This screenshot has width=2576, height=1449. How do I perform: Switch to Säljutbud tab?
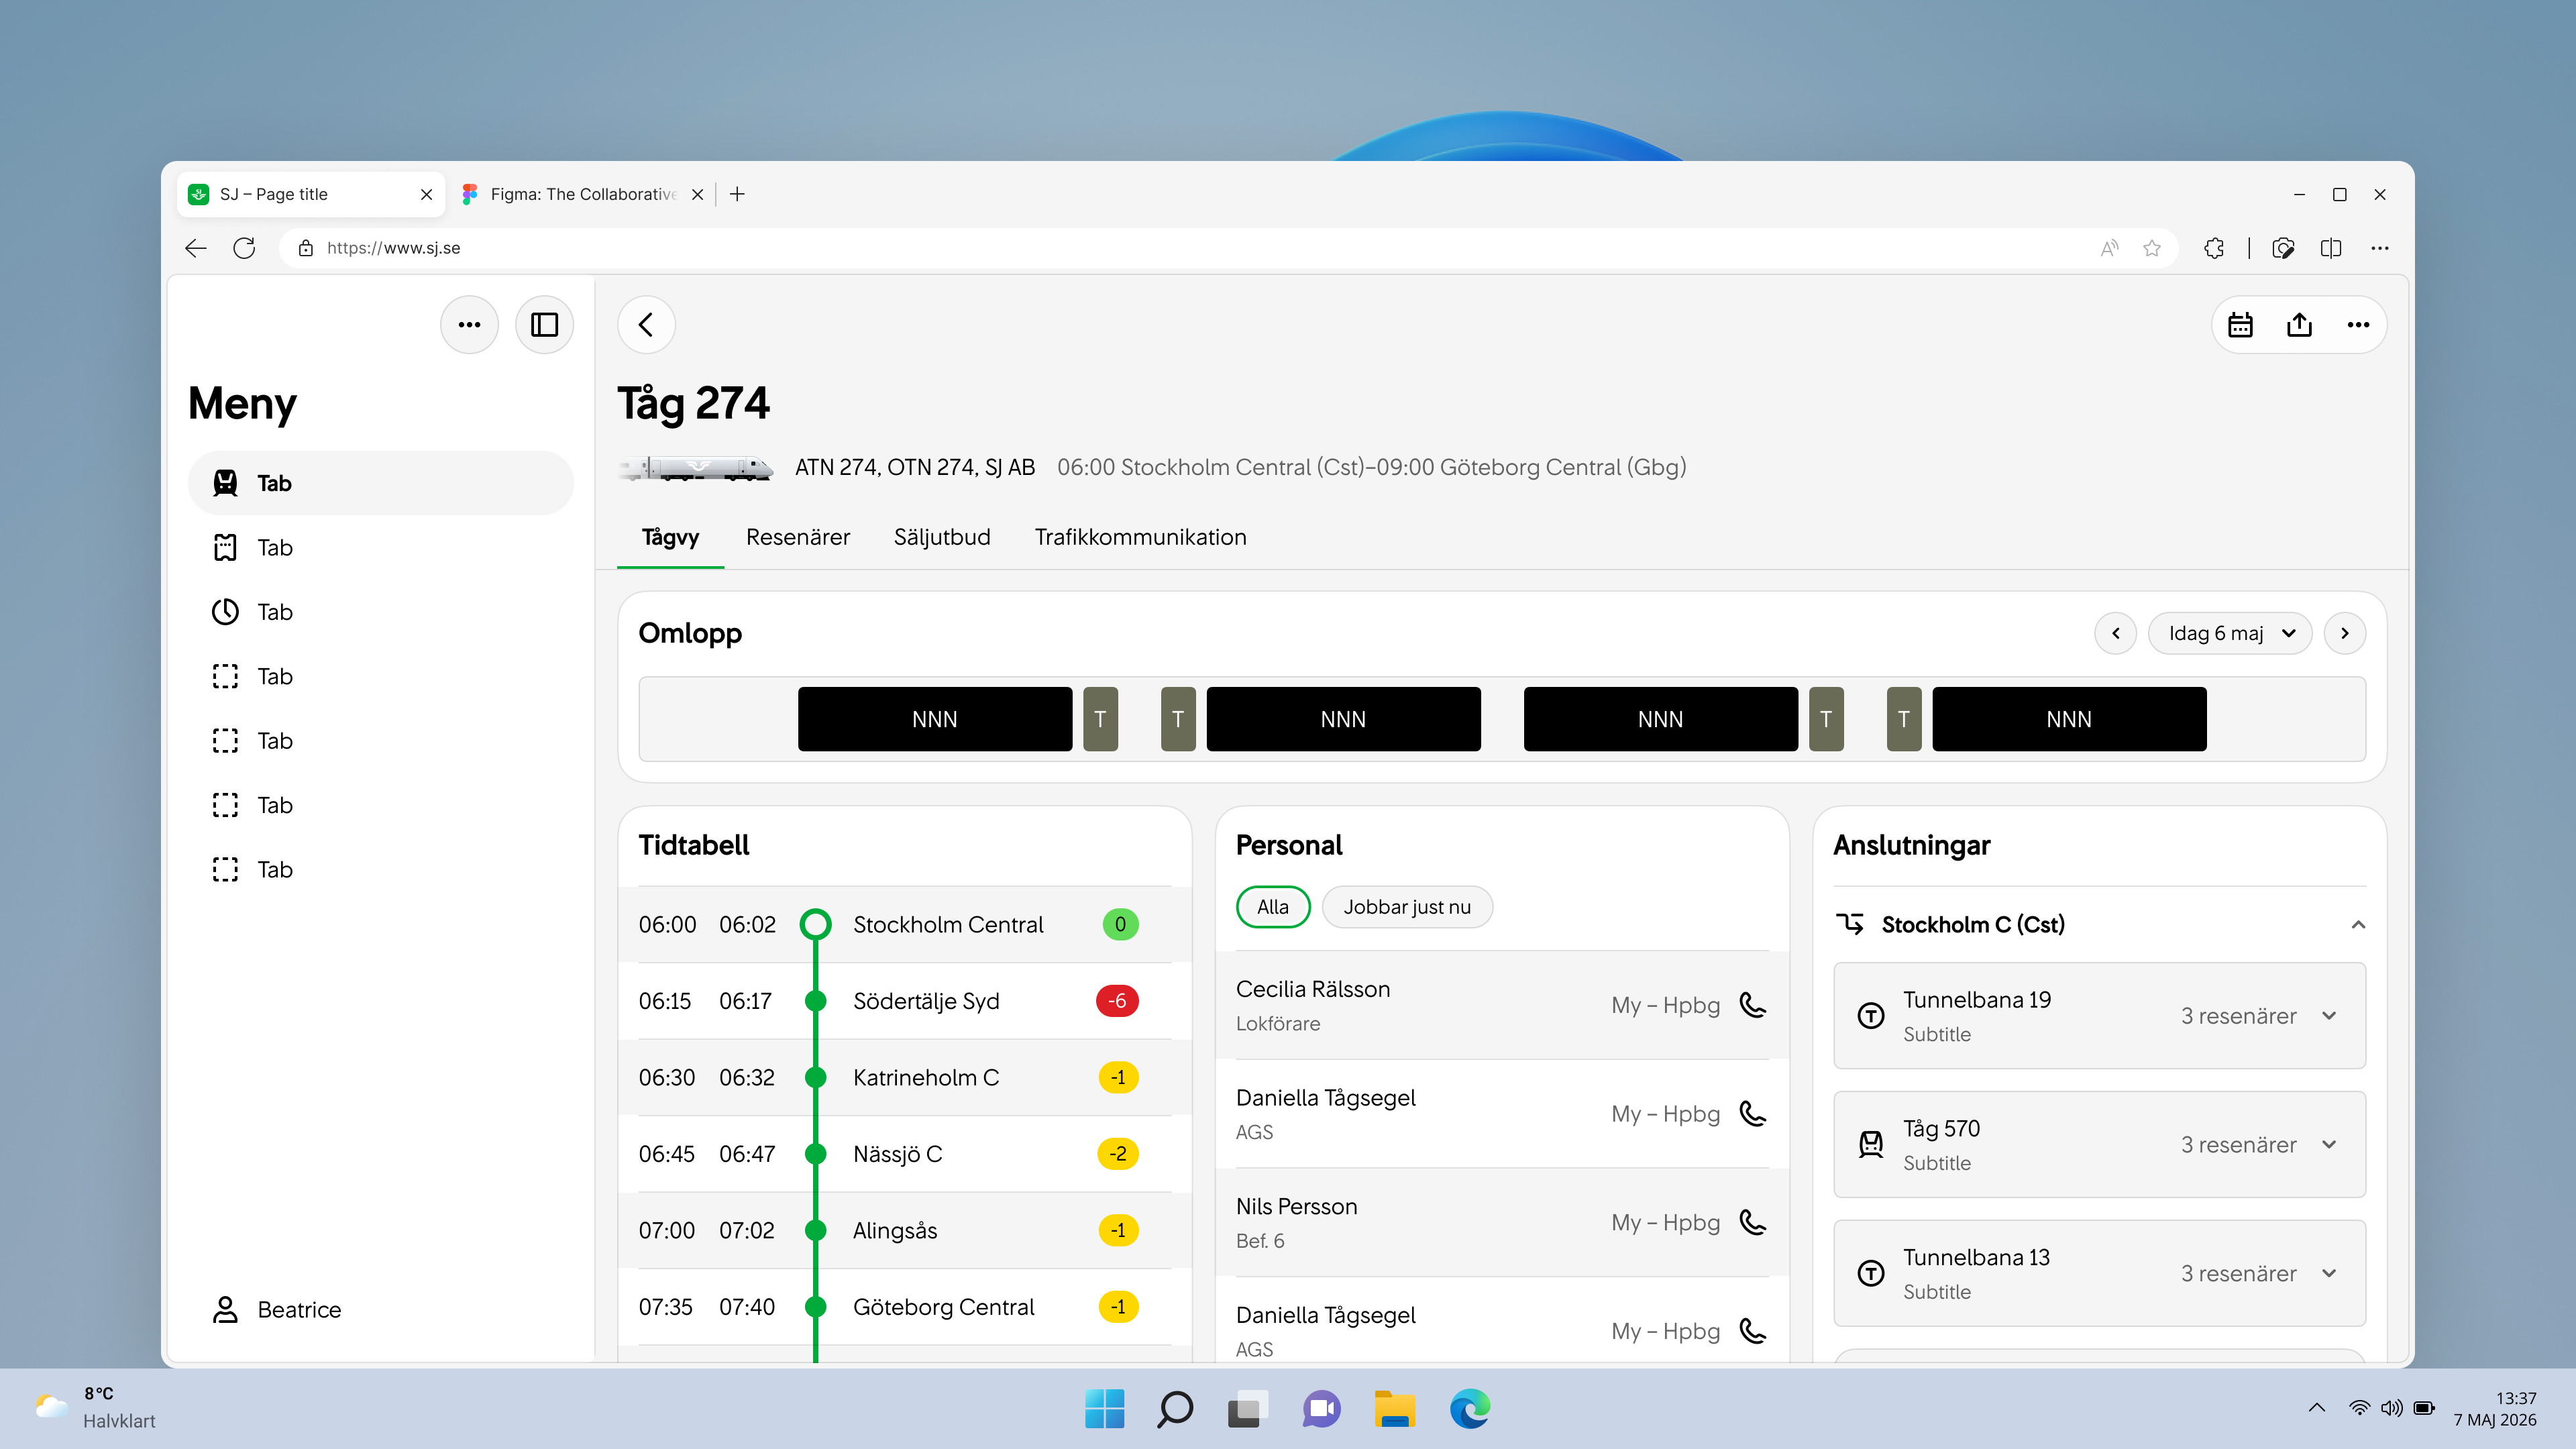click(942, 537)
